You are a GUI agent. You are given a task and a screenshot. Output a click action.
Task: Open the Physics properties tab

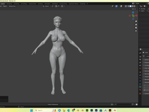[x=140, y=81]
